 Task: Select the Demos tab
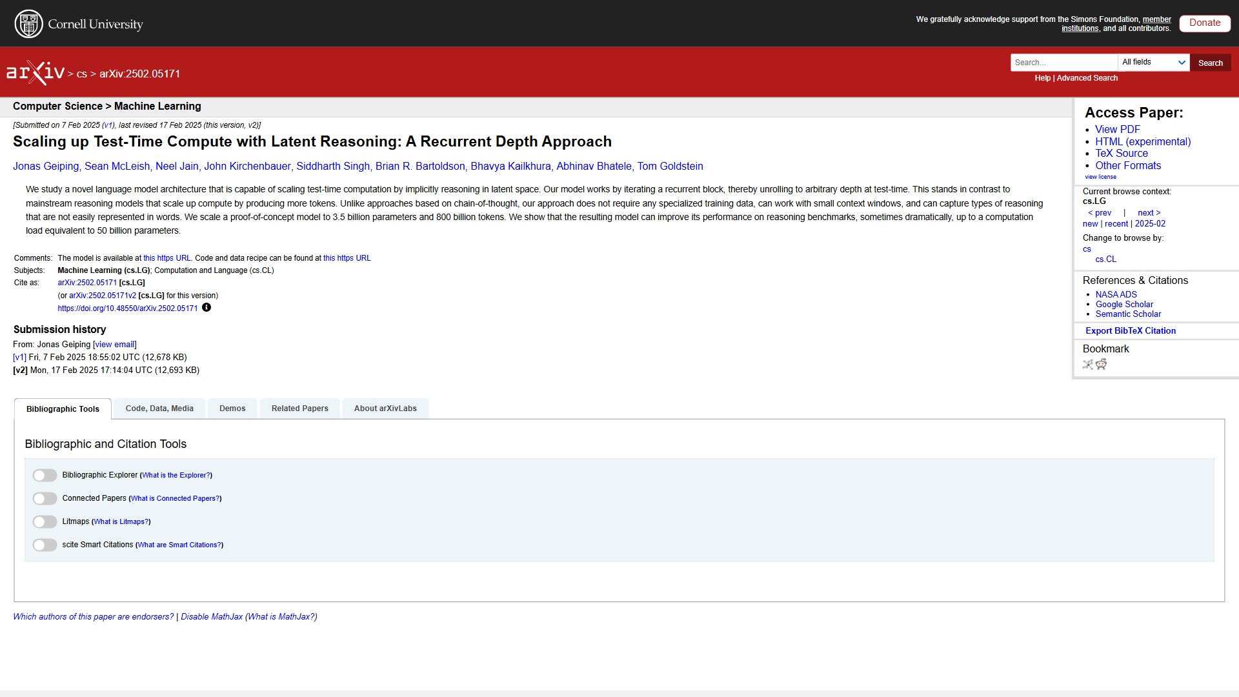(x=232, y=409)
